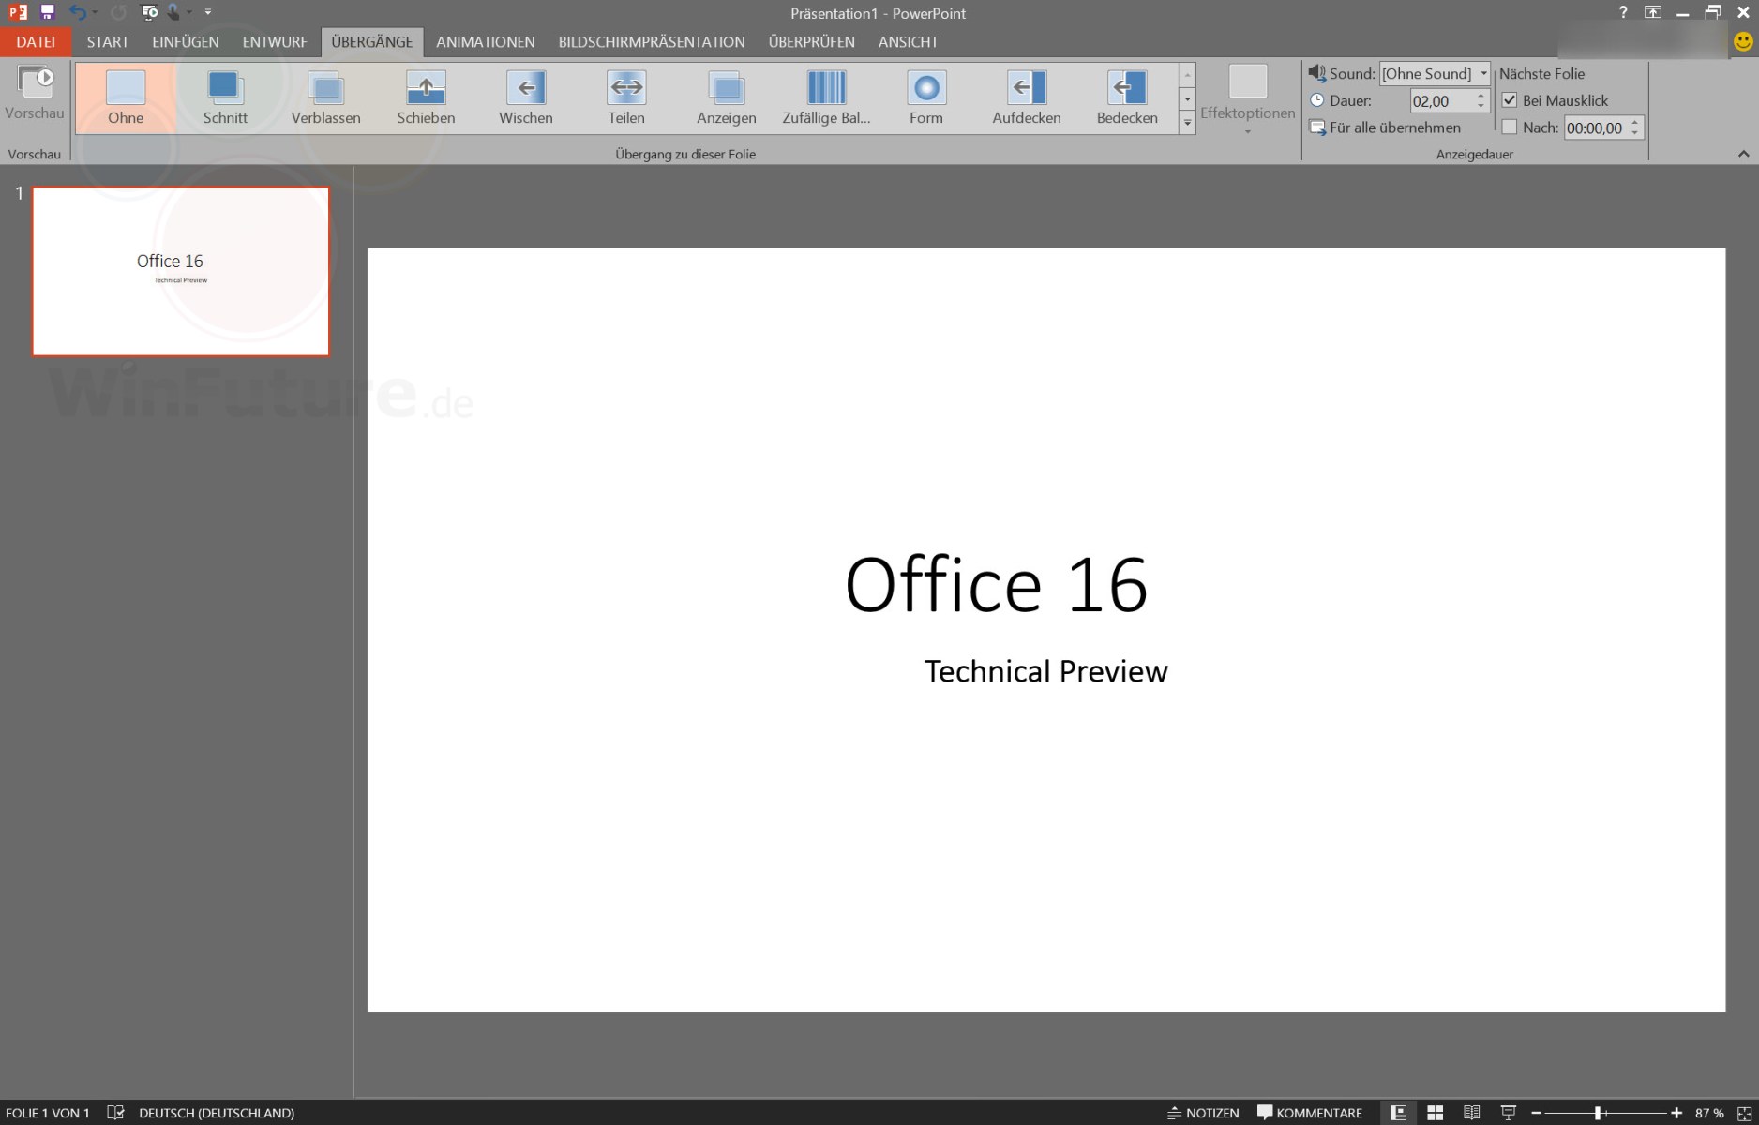Click Für alle übernehmen
Screen dimensions: 1759x1125
(x=1385, y=127)
